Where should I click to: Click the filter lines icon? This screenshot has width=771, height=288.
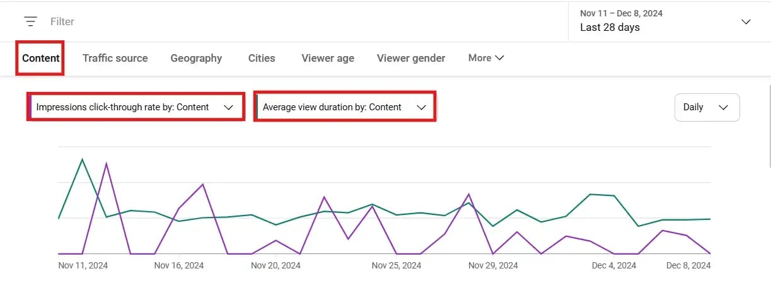tap(30, 21)
